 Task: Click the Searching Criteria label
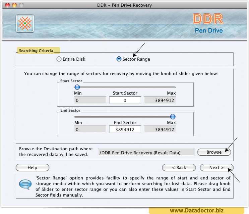(36, 51)
